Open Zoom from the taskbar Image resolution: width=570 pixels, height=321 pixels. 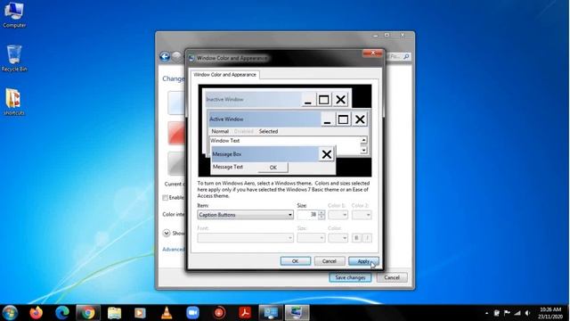tap(192, 313)
